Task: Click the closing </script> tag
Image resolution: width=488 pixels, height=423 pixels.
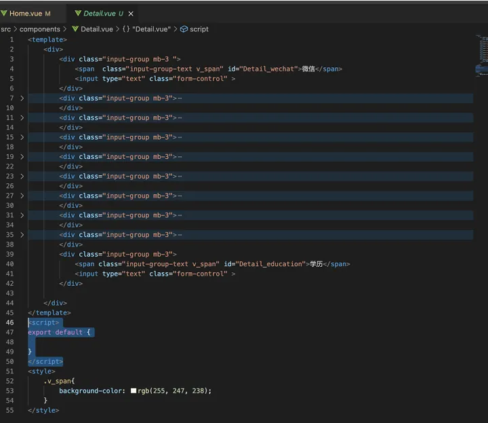Action: pos(45,362)
